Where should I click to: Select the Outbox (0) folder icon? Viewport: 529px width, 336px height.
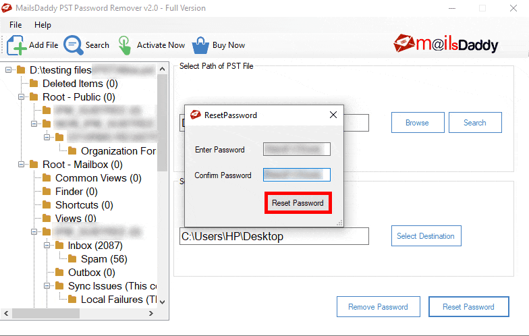[59, 272]
